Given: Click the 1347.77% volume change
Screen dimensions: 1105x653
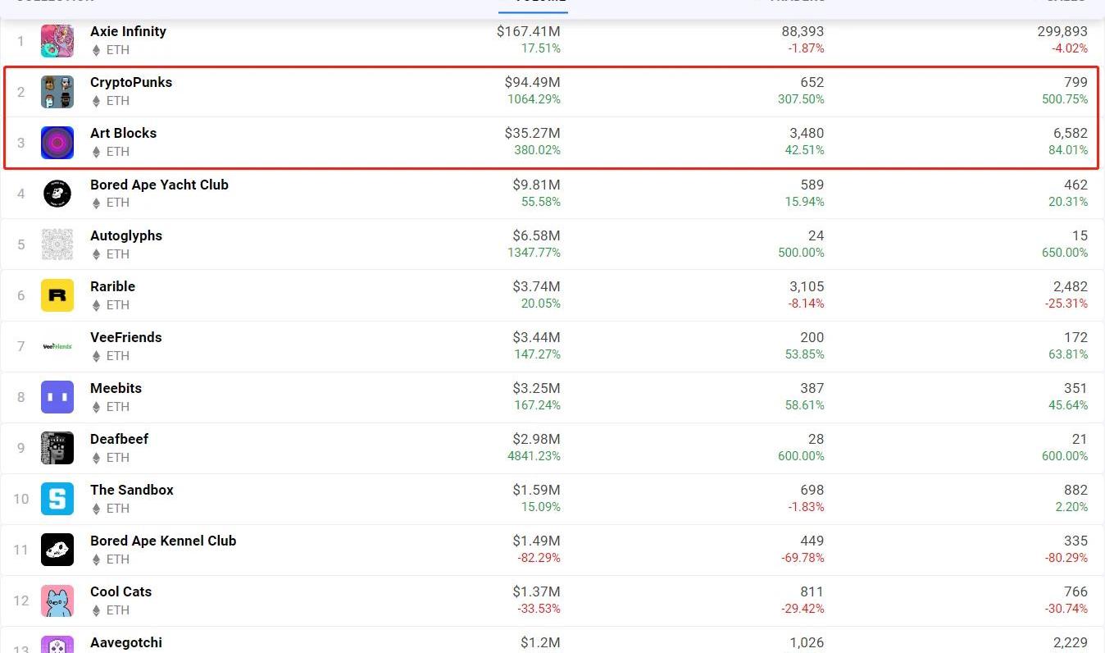Looking at the screenshot, I should pos(534,252).
